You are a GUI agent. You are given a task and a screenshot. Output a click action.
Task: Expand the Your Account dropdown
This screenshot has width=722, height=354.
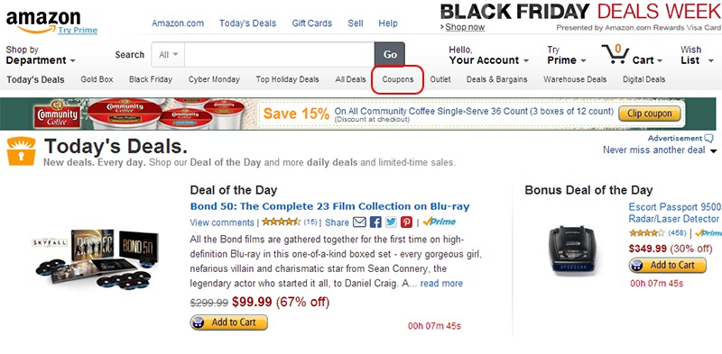pos(488,55)
